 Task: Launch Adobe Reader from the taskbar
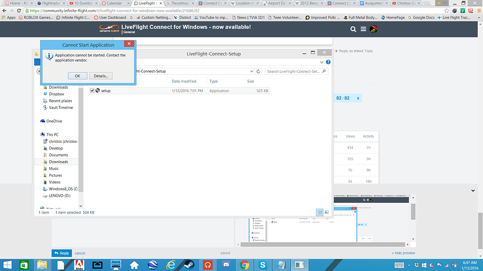pos(79,265)
